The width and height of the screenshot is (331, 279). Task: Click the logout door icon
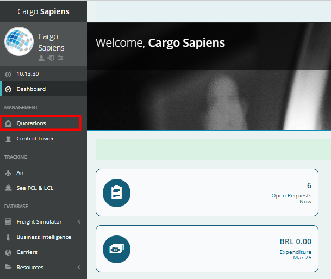(51, 58)
